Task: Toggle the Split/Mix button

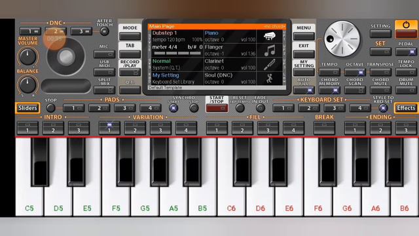Action: click(104, 90)
